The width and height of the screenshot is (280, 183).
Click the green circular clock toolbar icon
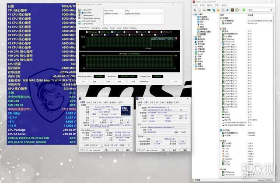click(237, 10)
